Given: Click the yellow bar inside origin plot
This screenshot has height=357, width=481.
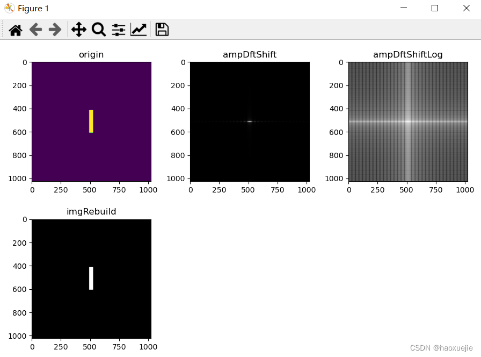Looking at the screenshot, I should point(91,121).
